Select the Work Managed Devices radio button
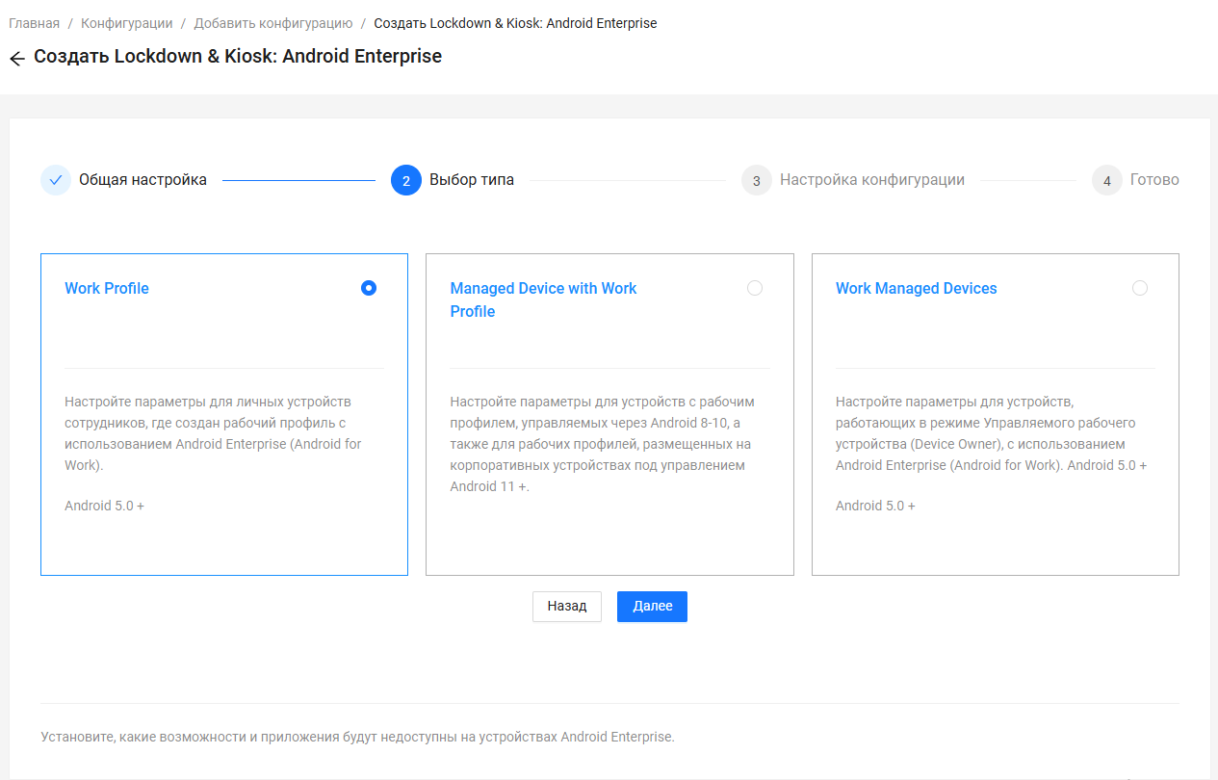The width and height of the screenshot is (1218, 780). tap(1140, 288)
